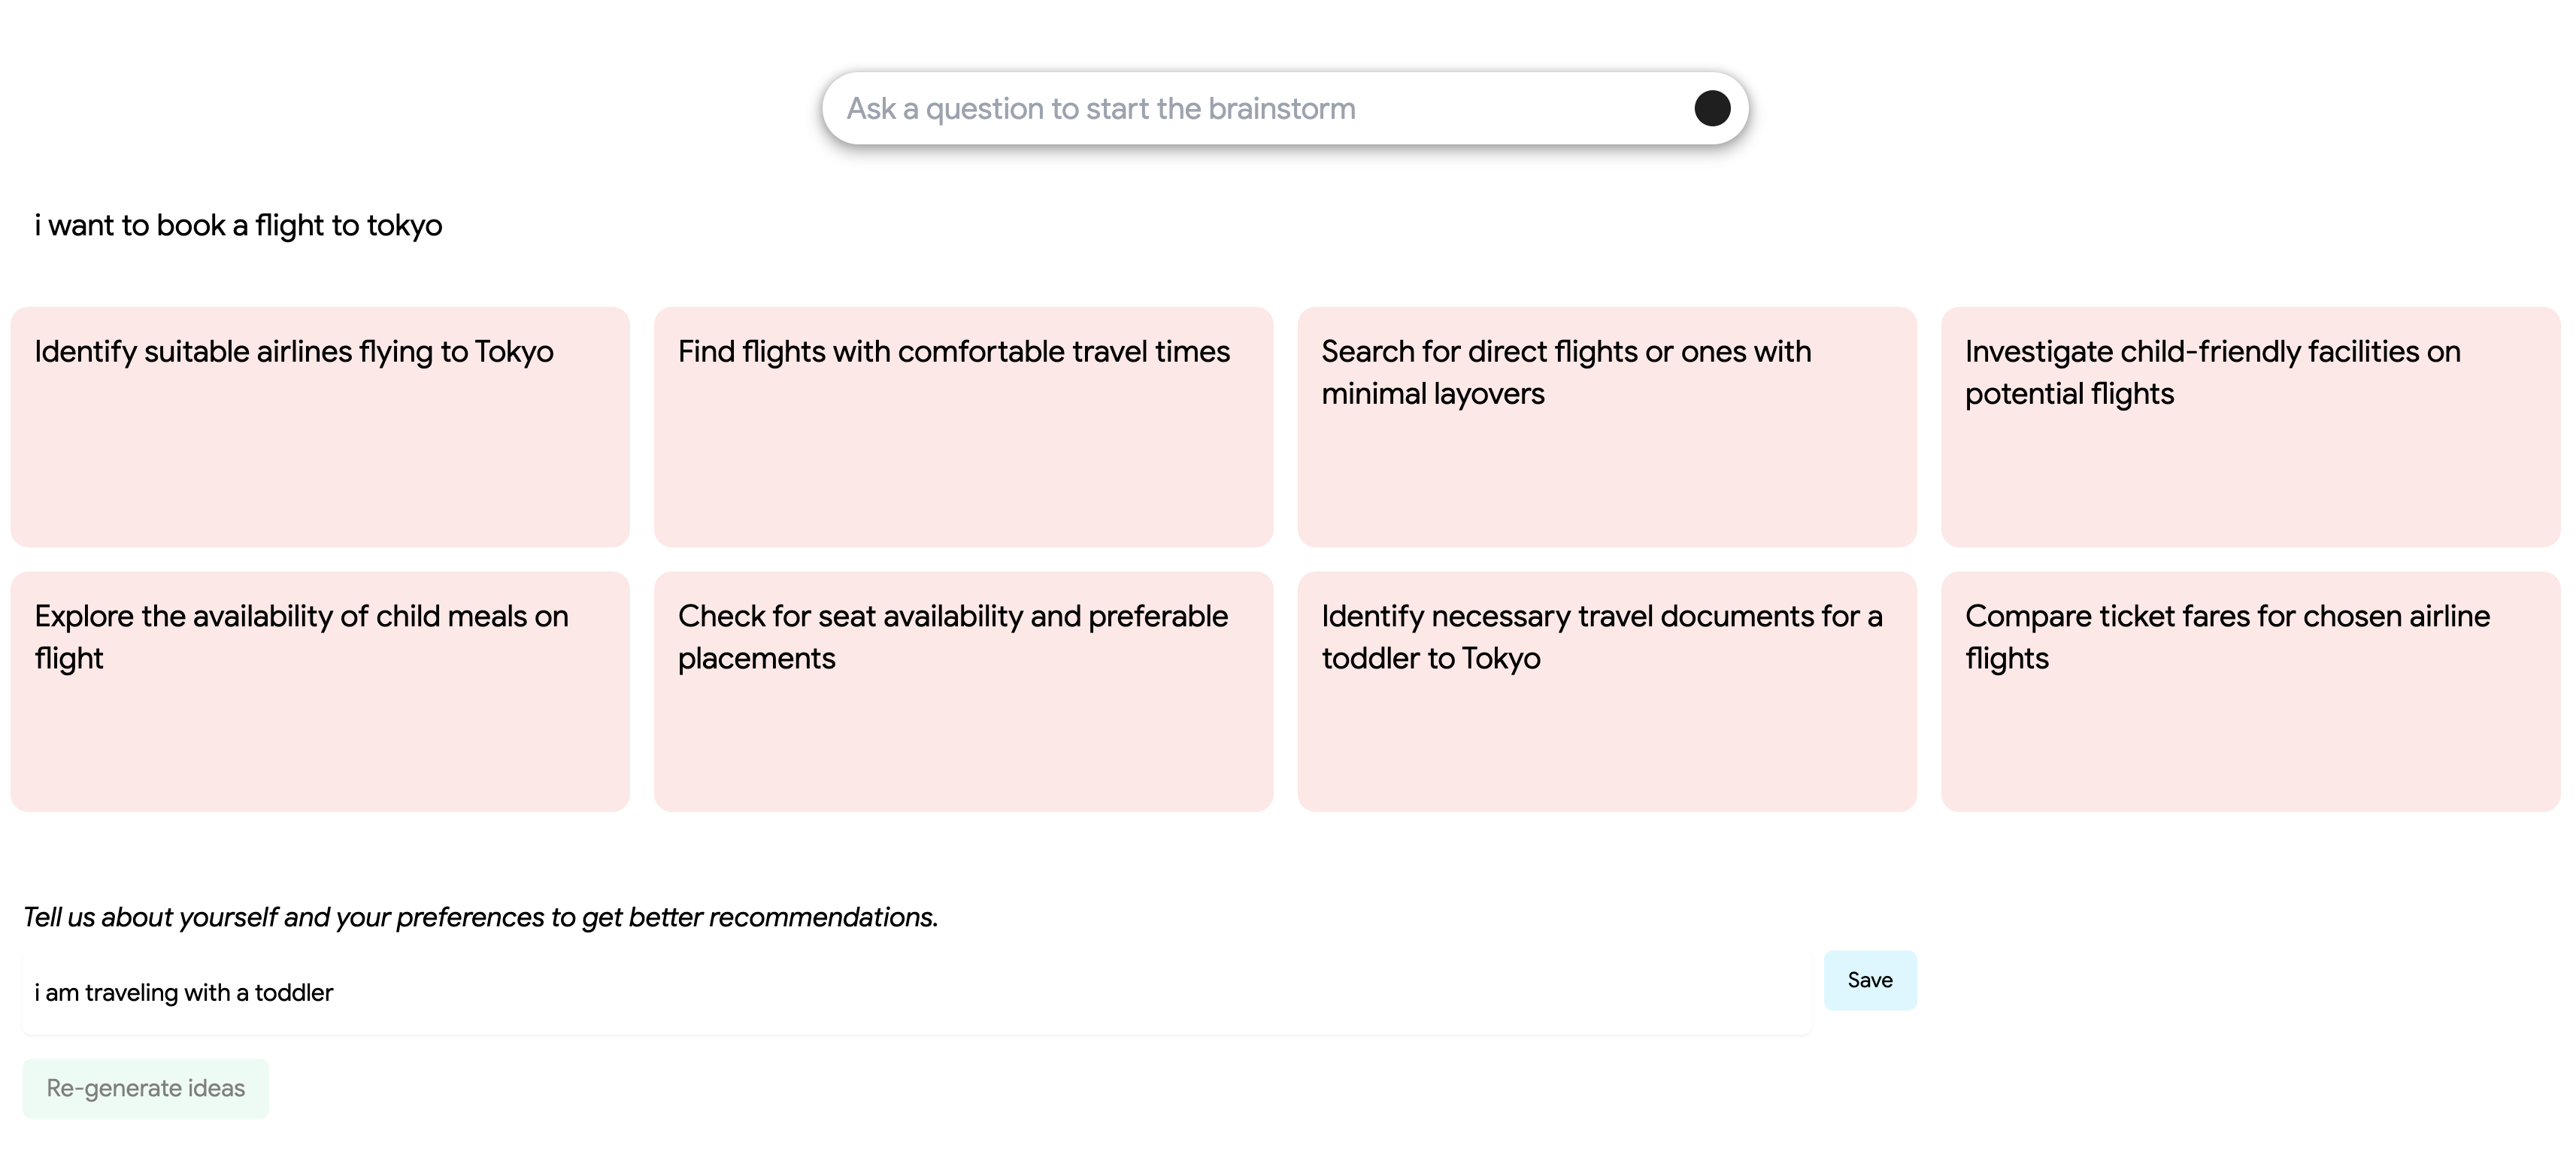
Task: Open the 'comfortable travel times' idea card
Action: point(963,427)
